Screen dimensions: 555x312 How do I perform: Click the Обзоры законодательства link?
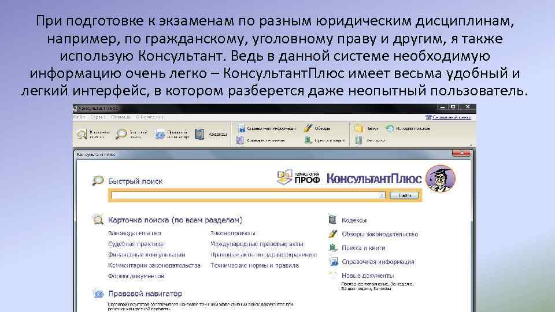(x=380, y=234)
